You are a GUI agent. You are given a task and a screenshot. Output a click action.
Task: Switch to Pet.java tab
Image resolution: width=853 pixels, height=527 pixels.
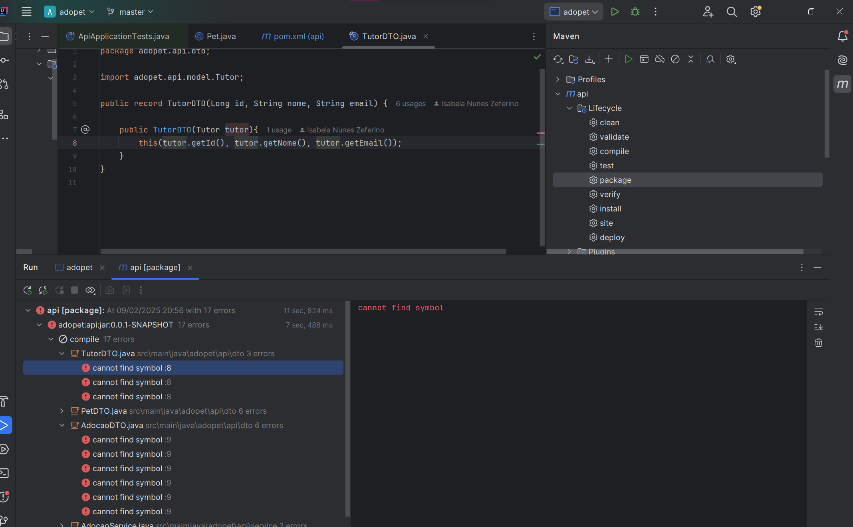tap(216, 36)
